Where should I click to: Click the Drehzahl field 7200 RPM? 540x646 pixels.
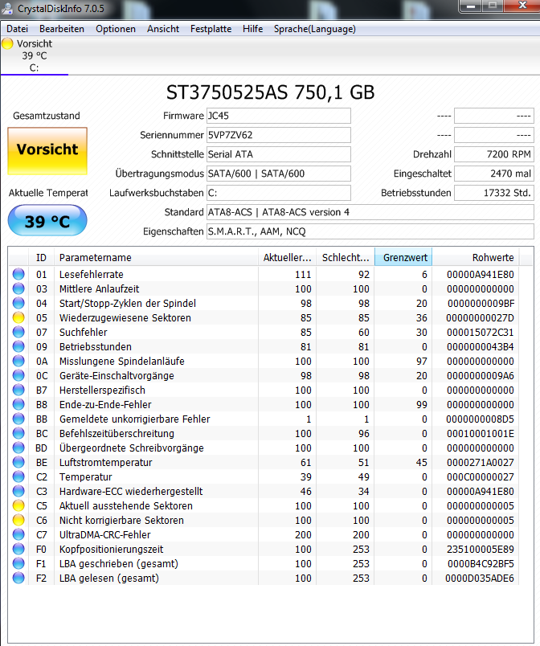point(494,154)
